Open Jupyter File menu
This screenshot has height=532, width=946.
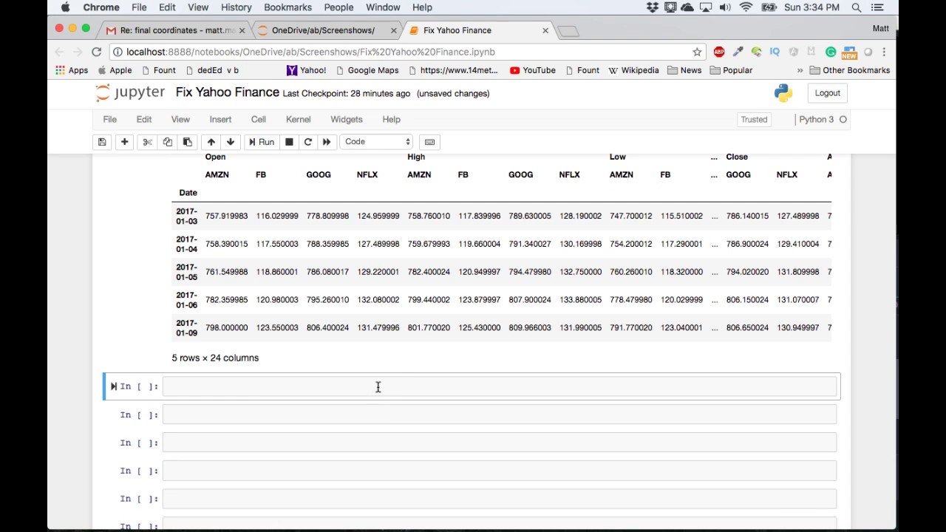pos(109,119)
